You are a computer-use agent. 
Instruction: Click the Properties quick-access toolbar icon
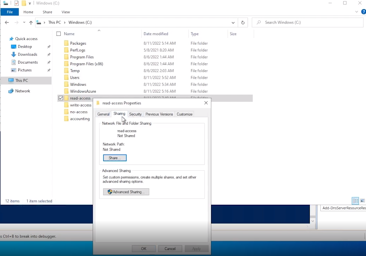[17, 3]
